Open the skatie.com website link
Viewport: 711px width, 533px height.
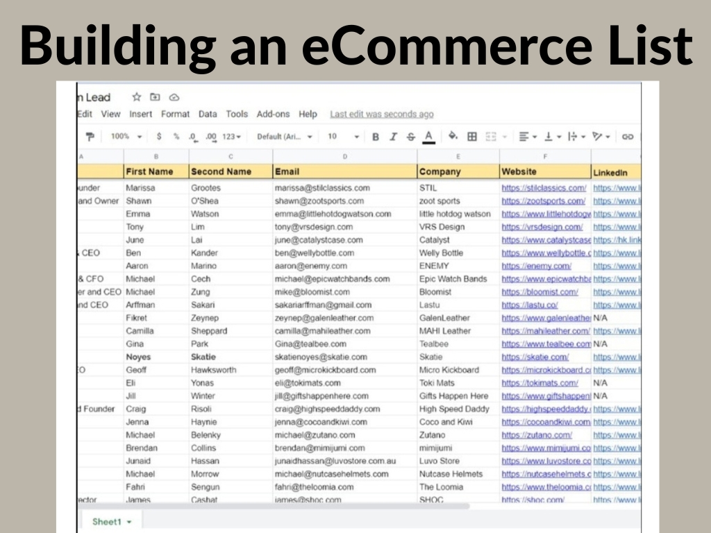tap(535, 357)
